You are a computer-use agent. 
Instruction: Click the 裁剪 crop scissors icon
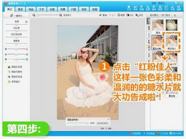click(x=160, y=8)
